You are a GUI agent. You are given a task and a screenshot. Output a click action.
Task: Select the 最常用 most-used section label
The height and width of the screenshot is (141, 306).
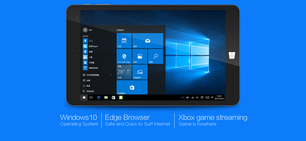click(x=86, y=36)
